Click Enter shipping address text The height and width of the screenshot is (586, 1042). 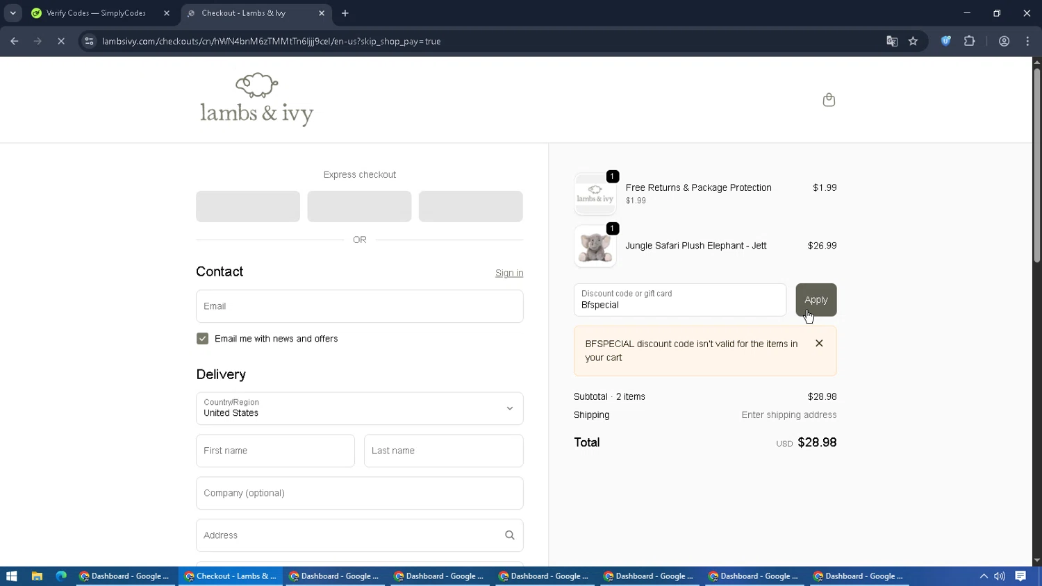point(789,415)
